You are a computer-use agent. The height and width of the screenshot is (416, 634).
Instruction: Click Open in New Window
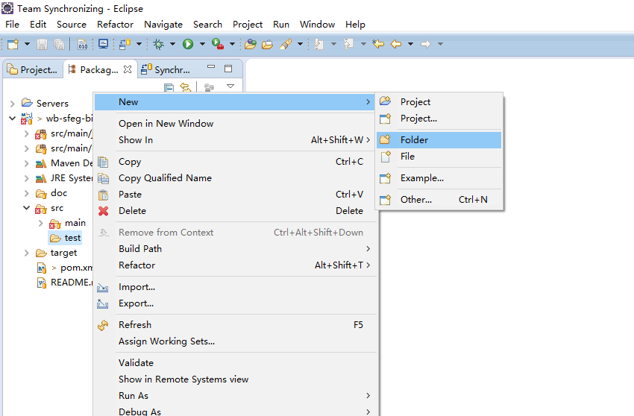[234, 123]
